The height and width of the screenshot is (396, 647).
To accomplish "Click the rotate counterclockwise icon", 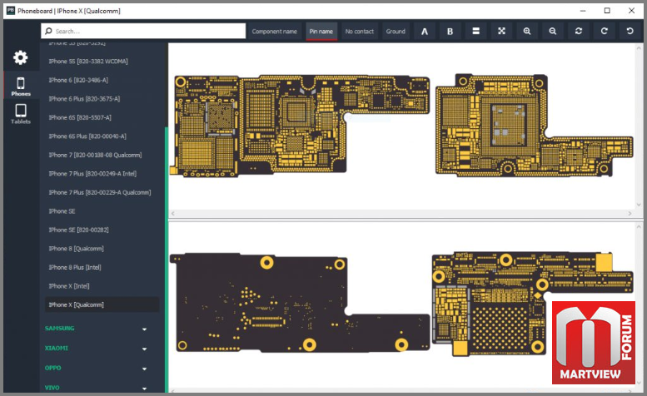I will (630, 32).
